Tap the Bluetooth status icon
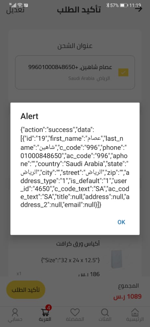The width and height of the screenshot is (150, 327). point(108,5)
